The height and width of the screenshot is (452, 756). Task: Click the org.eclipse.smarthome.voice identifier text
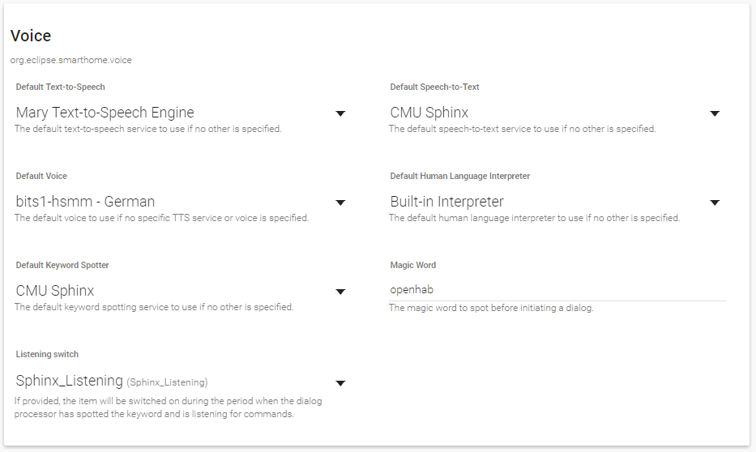tap(70, 60)
